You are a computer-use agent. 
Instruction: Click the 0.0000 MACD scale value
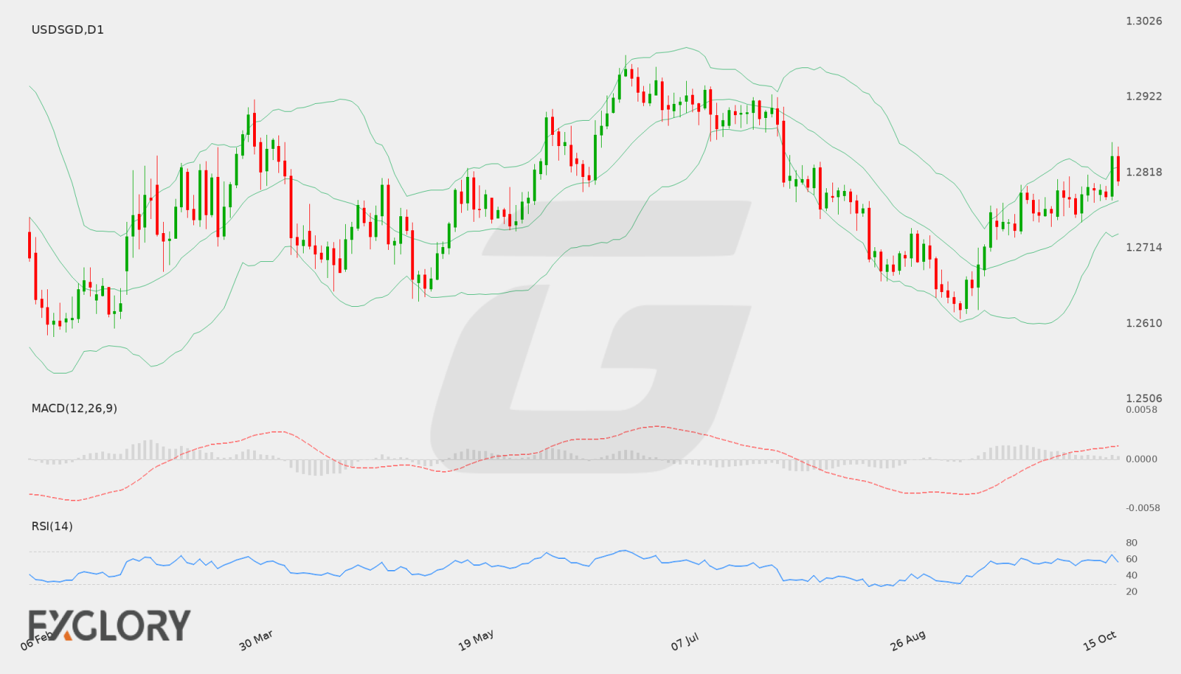(1142, 458)
